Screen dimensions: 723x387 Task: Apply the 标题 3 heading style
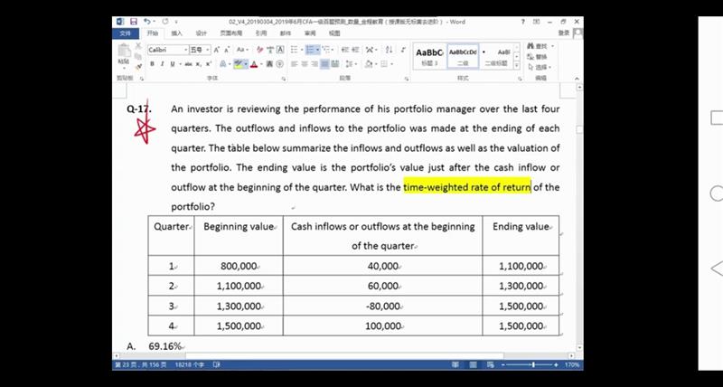pos(429,56)
